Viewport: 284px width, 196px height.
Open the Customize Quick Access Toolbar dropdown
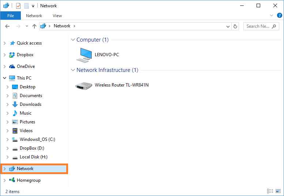(33, 6)
